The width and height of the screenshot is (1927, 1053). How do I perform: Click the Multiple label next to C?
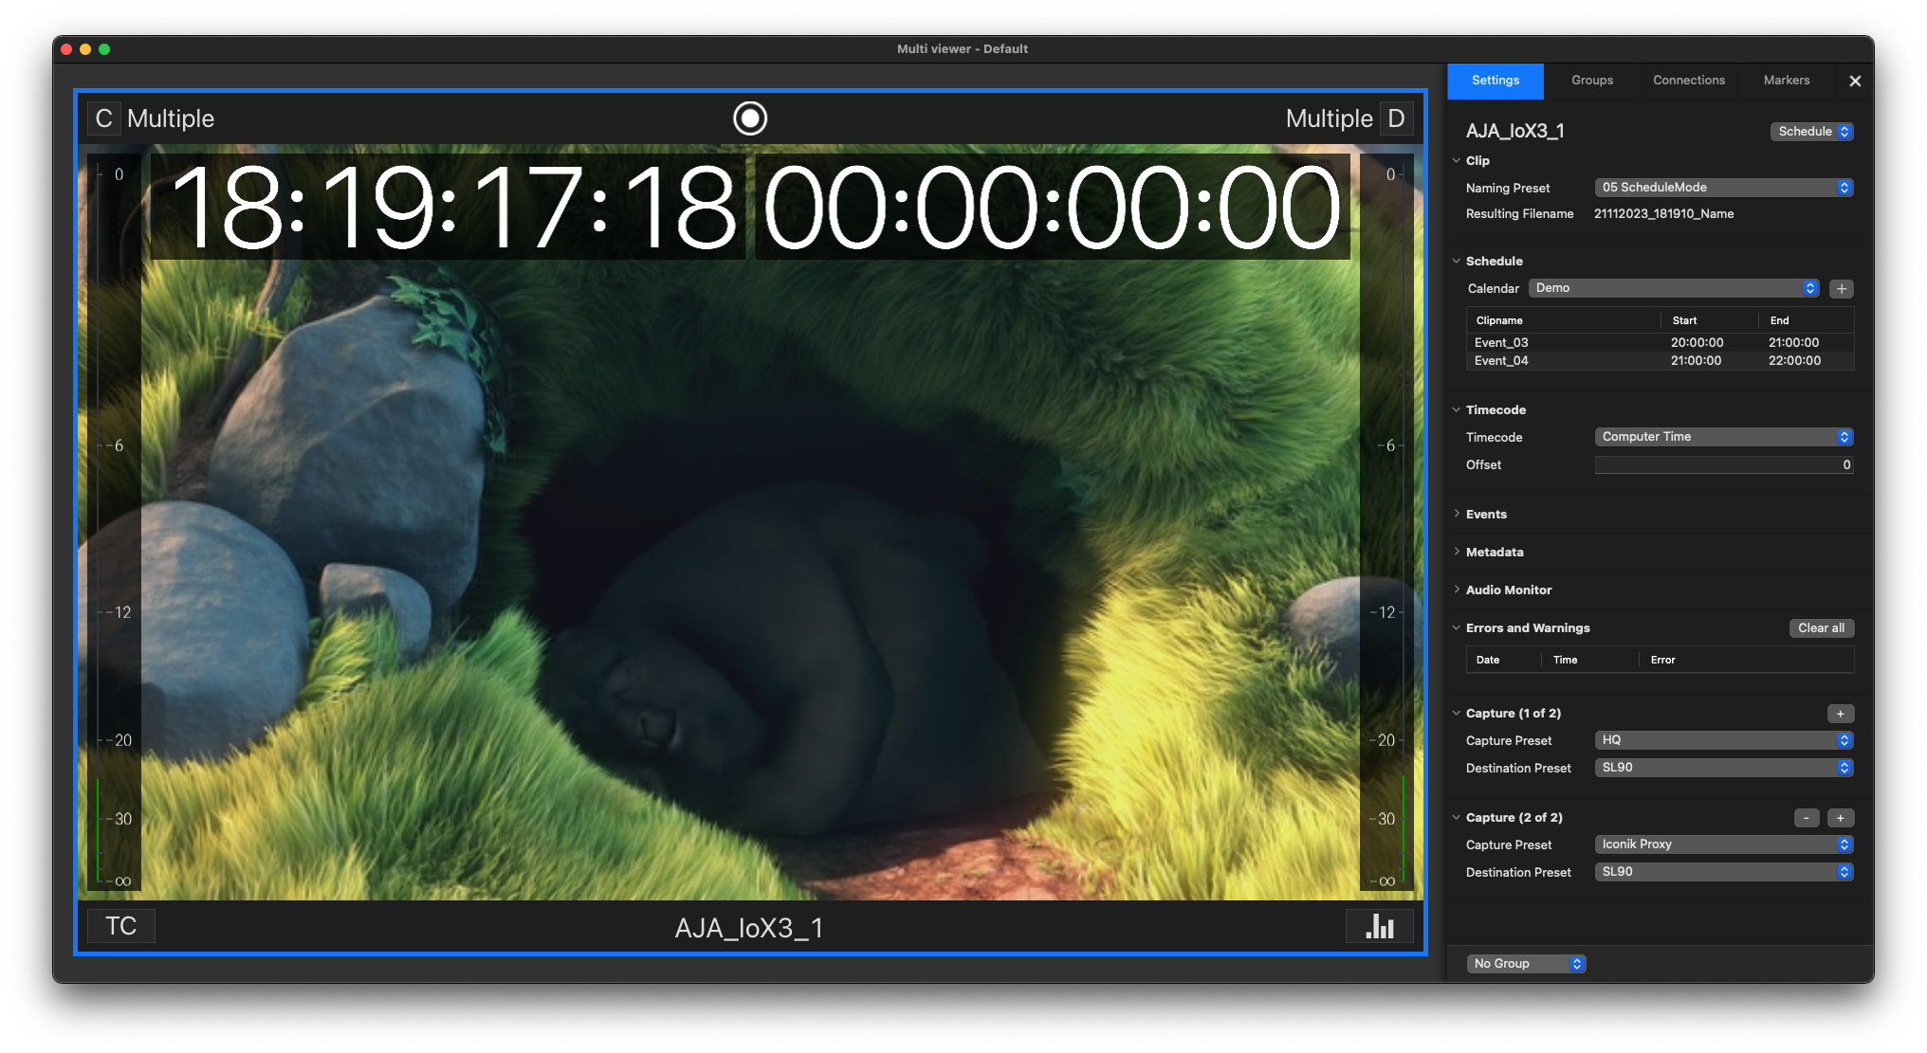pos(171,118)
